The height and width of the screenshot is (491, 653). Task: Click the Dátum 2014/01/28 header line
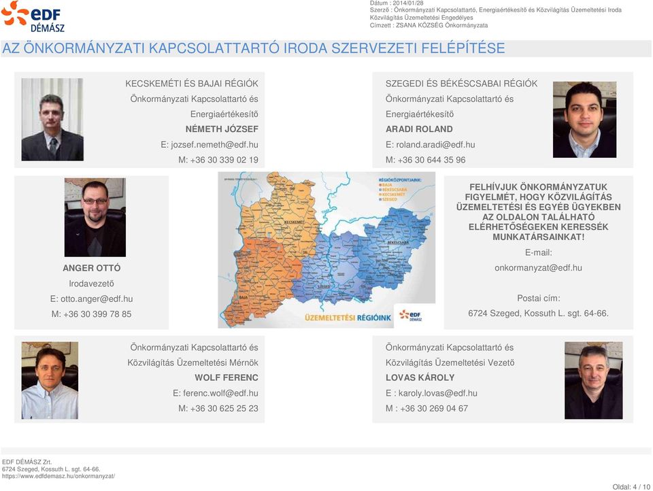click(397, 3)
